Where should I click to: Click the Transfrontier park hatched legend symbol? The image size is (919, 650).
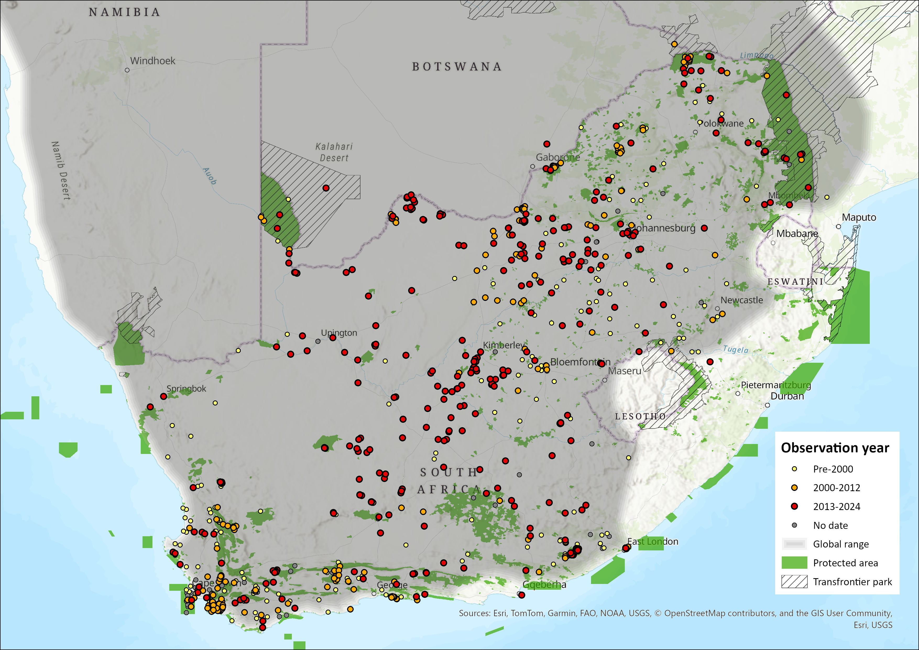pyautogui.click(x=794, y=582)
